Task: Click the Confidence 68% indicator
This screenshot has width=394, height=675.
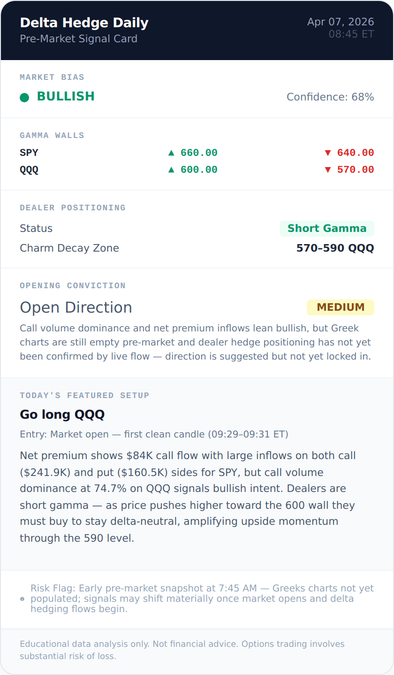Action: click(330, 97)
